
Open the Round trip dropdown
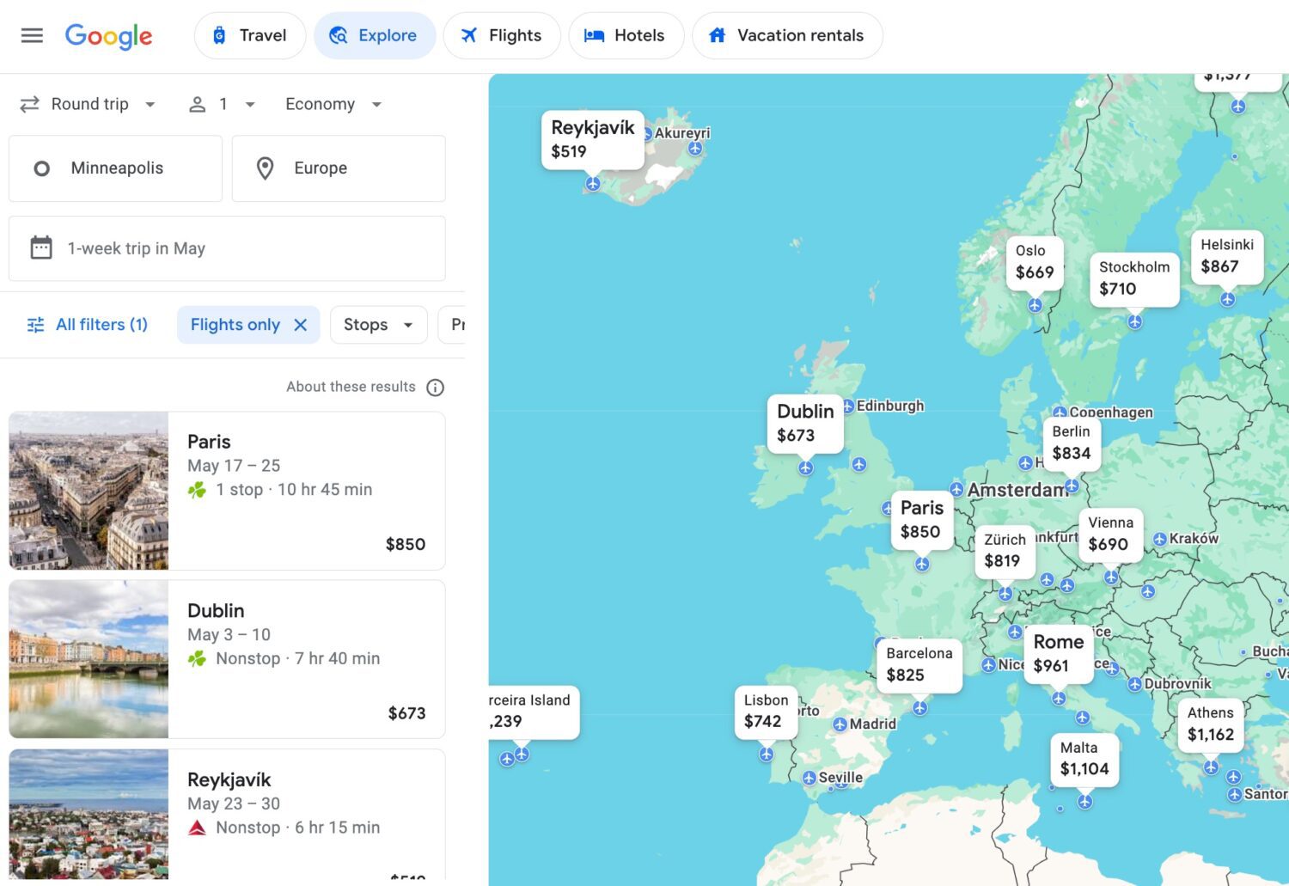[x=150, y=104]
